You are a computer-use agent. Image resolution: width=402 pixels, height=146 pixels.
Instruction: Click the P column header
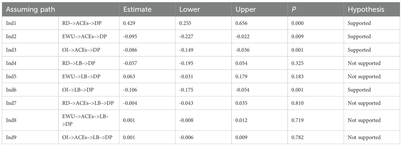(x=294, y=9)
